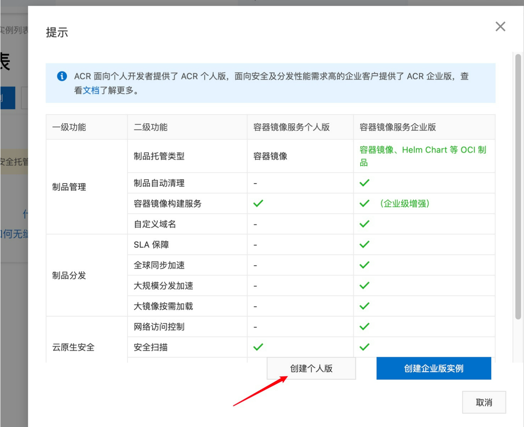Click the enterprise checkmark for SLA 保障

364,245
